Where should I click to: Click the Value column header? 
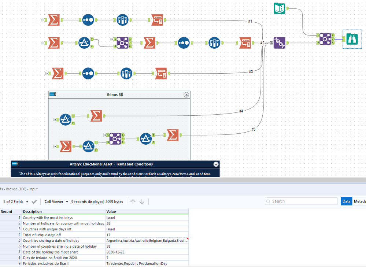(x=147, y=212)
